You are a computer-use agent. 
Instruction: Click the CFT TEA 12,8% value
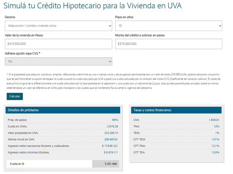[x=215, y=153]
